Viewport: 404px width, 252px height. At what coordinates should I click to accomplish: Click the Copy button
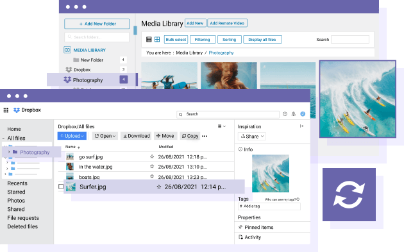click(190, 136)
